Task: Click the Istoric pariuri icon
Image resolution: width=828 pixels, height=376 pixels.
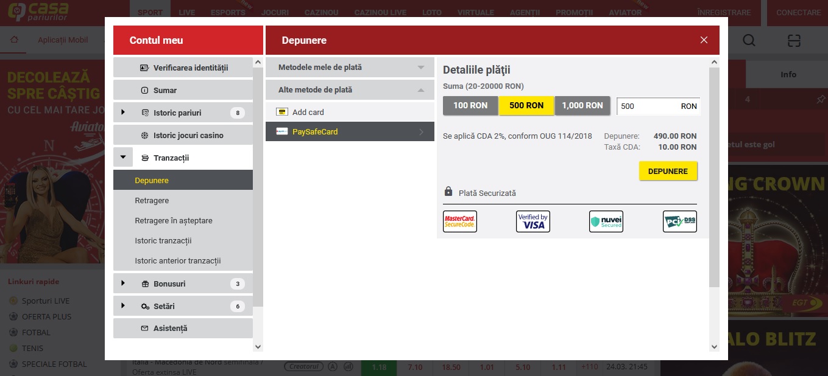Action: click(144, 113)
